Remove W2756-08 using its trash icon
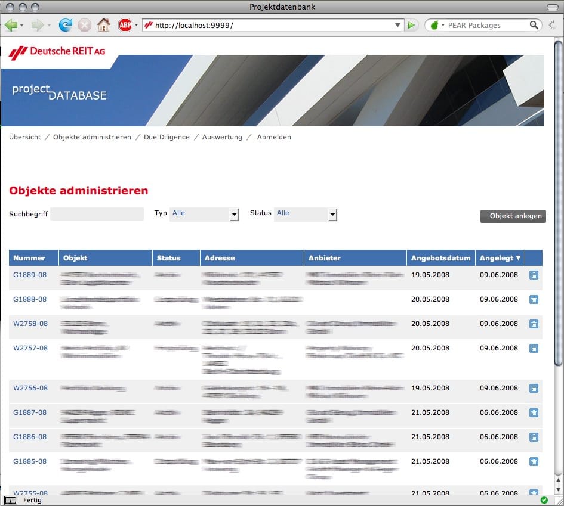Viewport: 564px width, 506px height. (x=534, y=388)
